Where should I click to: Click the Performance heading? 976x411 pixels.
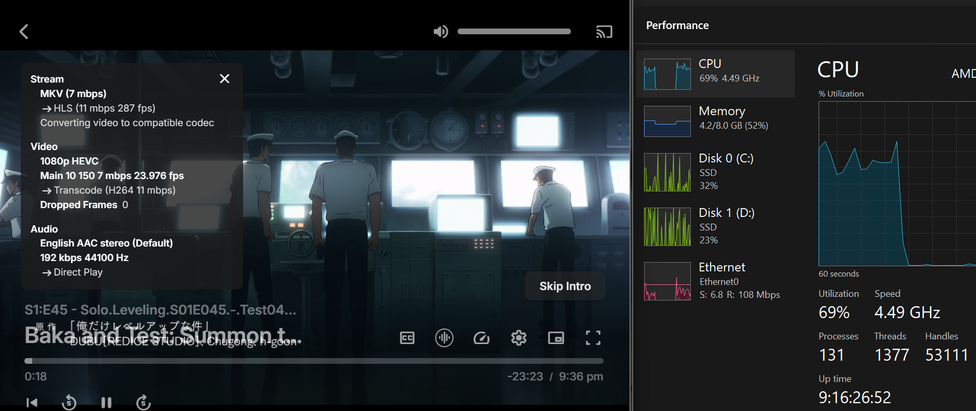(677, 25)
